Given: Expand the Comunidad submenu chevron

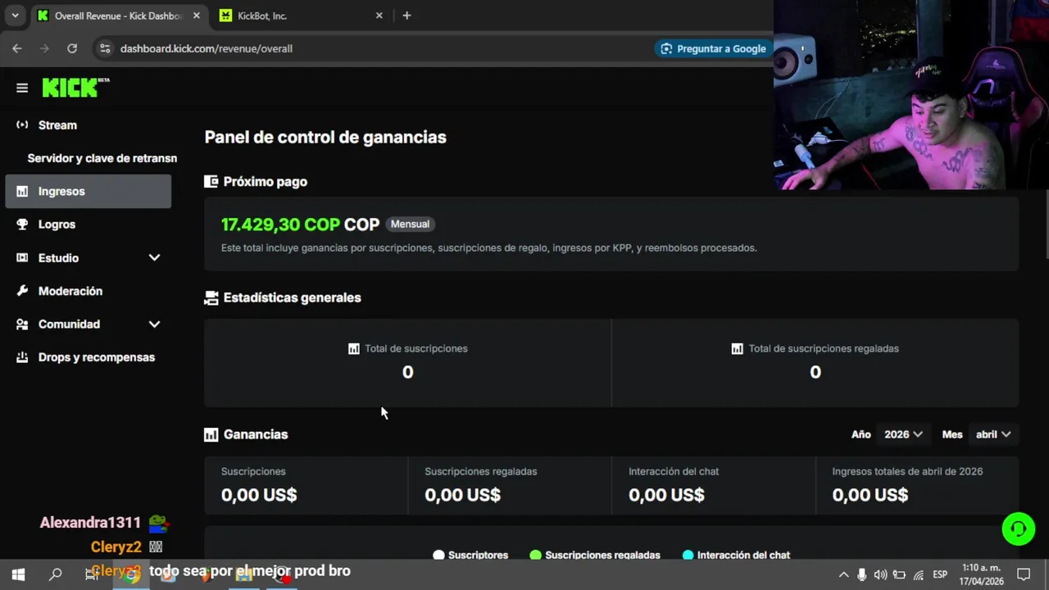Looking at the screenshot, I should 154,324.
